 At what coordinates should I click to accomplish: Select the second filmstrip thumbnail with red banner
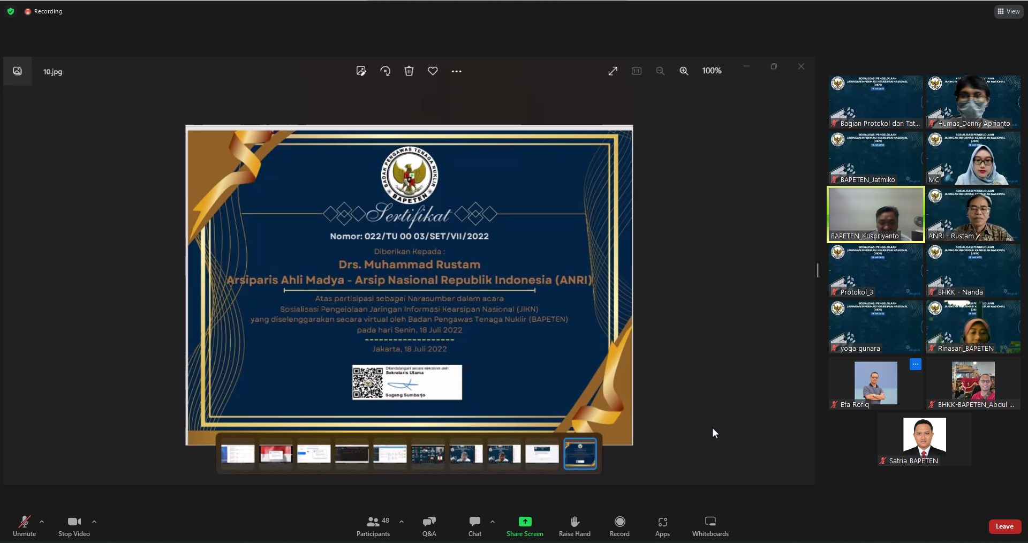(x=276, y=454)
